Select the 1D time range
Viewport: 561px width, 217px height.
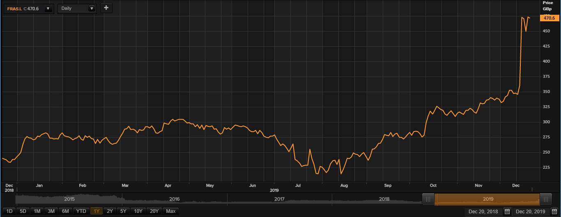9,211
